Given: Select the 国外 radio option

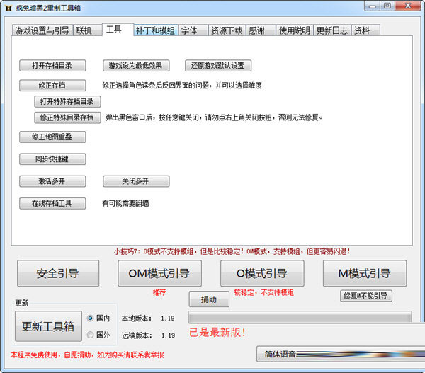Looking at the screenshot, I should [98, 335].
